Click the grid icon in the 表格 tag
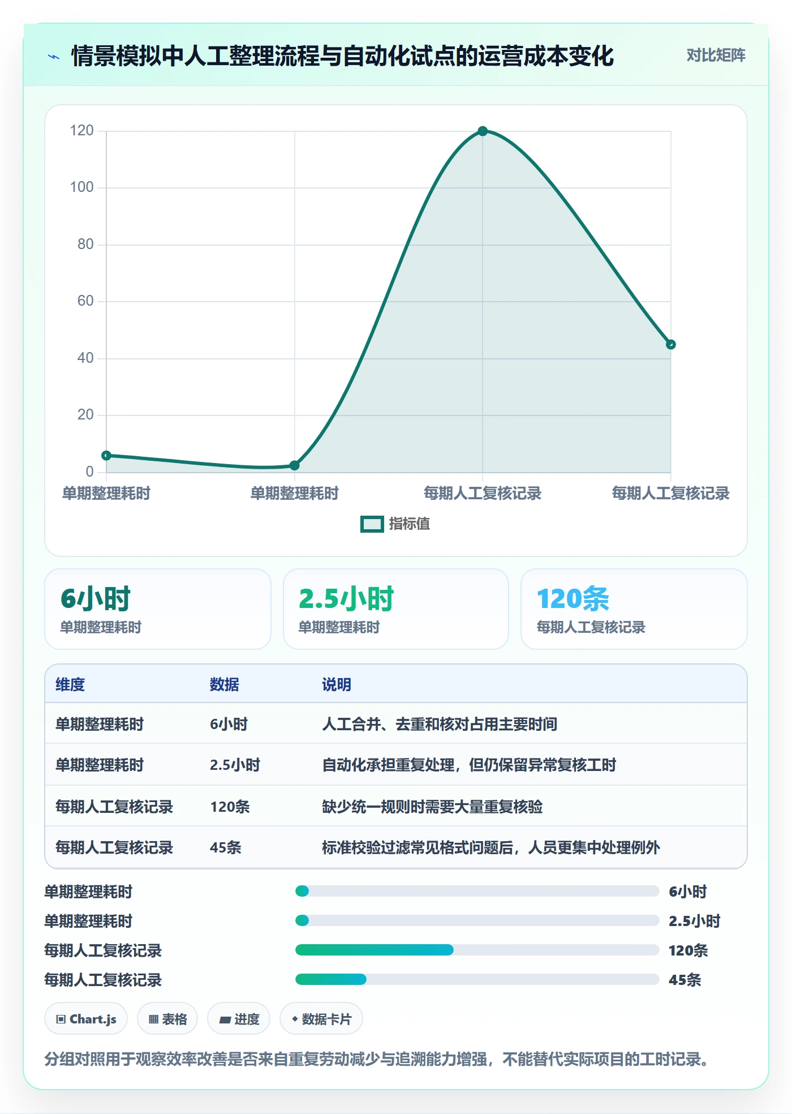The height and width of the screenshot is (1114, 792). pos(154,1019)
